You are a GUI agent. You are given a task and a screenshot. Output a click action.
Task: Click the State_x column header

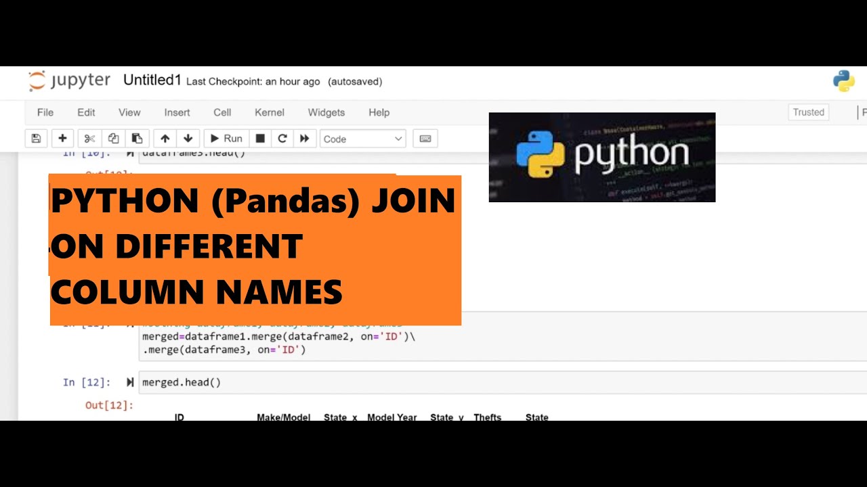(x=340, y=417)
